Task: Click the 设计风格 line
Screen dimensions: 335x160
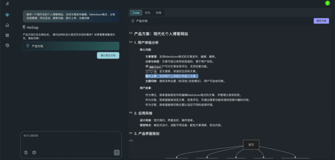Action: pyautogui.click(x=167, y=120)
